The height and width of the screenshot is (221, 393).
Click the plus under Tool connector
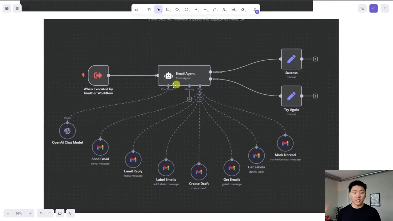[x=200, y=99]
